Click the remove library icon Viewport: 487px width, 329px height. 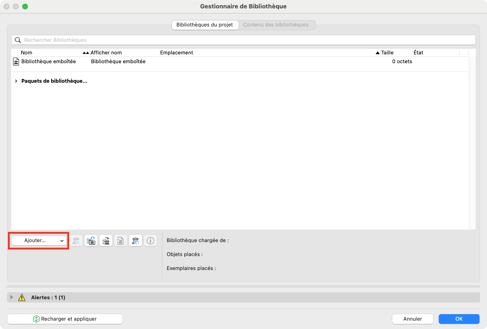click(76, 241)
